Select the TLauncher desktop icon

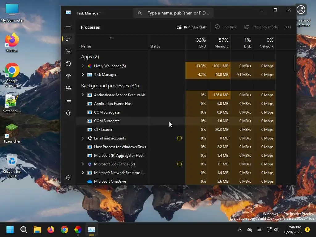tap(12, 133)
